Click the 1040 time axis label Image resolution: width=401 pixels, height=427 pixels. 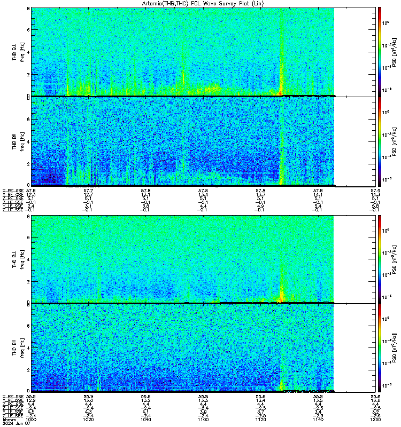[145, 420]
